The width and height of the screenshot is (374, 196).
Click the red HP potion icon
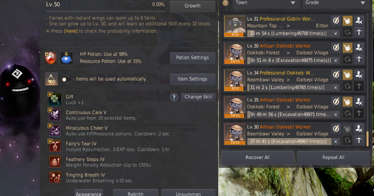(x=50, y=58)
